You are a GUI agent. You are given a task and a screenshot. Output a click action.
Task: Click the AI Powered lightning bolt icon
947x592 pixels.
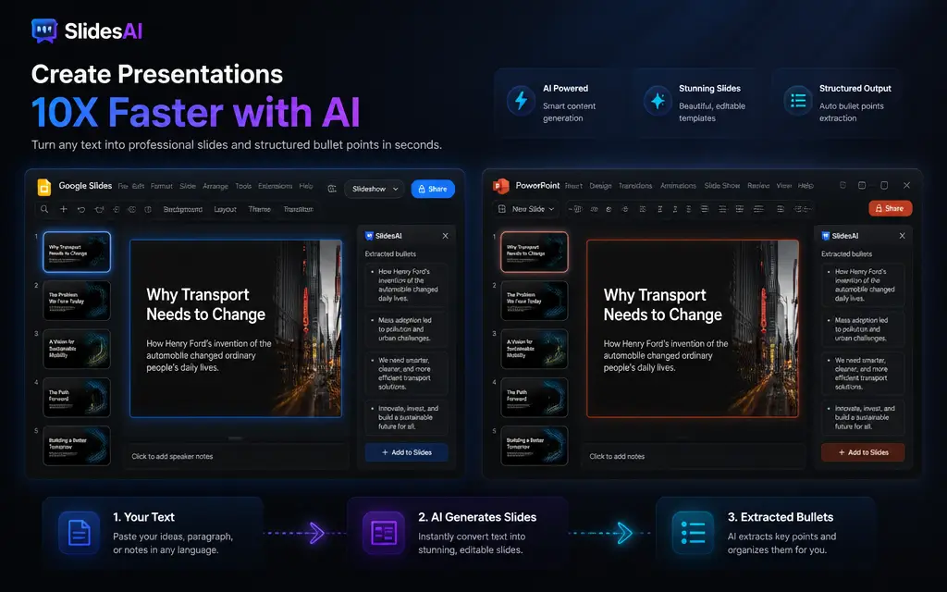(521, 100)
